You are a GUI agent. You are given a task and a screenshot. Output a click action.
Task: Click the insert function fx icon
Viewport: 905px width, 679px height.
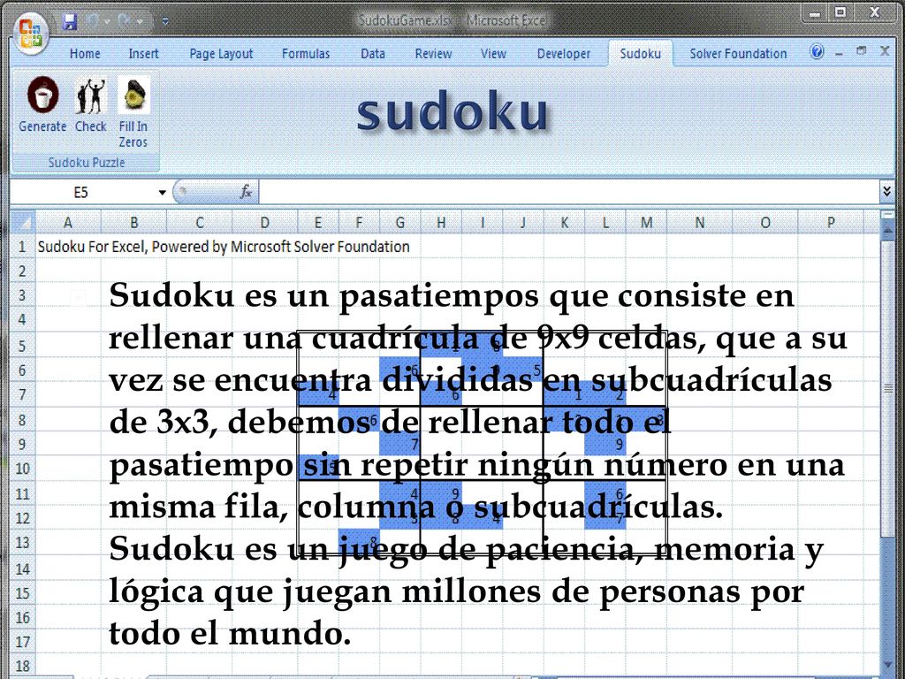[x=246, y=192]
